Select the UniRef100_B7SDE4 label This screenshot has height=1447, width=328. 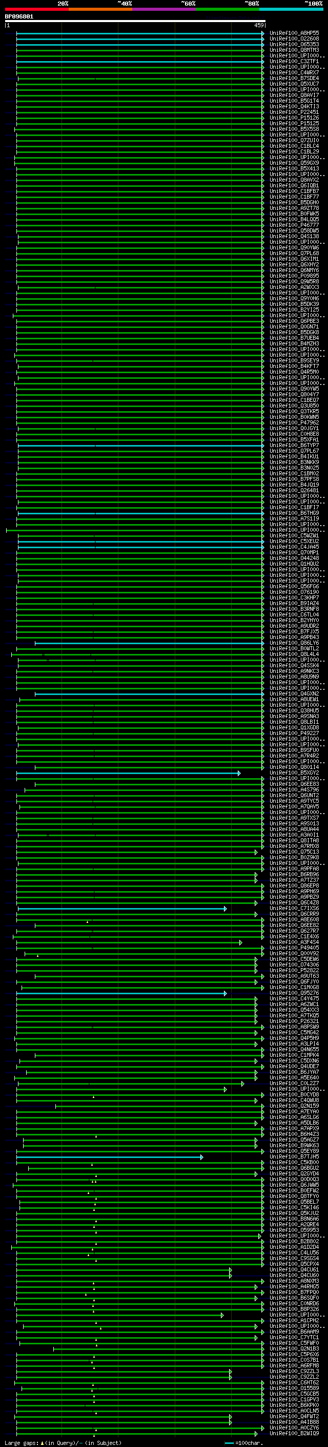(294, 78)
